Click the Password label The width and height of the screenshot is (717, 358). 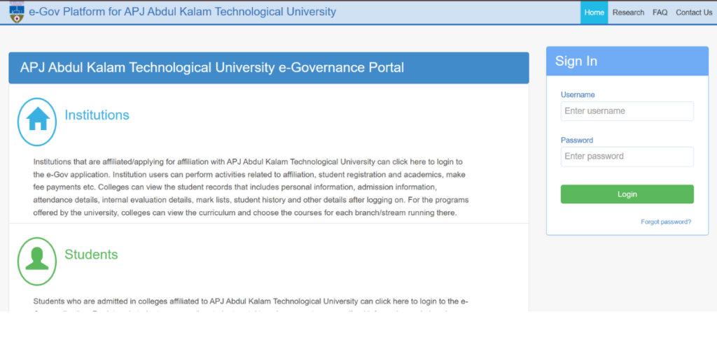pyautogui.click(x=577, y=140)
